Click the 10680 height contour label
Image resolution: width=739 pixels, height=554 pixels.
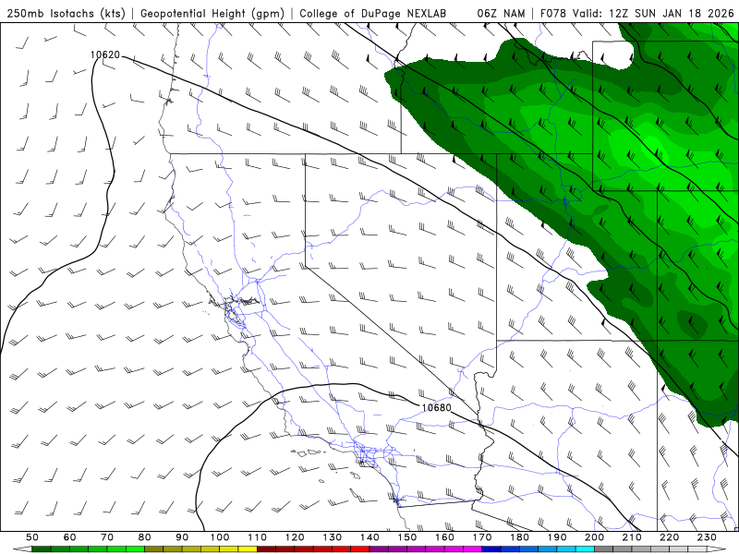436,407
